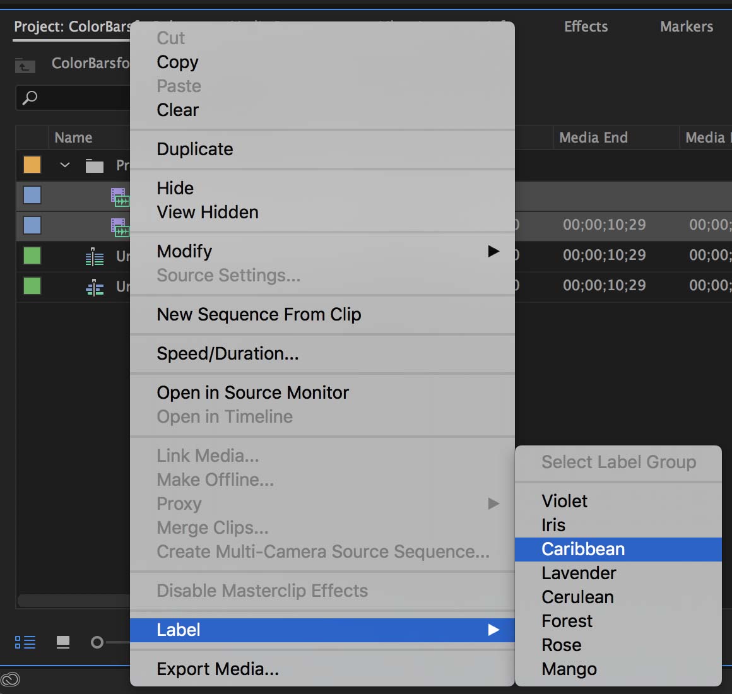Navigate up one level in the Project panel
This screenshot has height=694, width=732.
point(24,65)
